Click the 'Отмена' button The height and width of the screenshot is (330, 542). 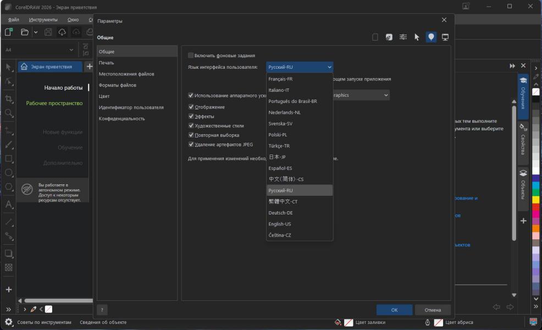(433, 310)
